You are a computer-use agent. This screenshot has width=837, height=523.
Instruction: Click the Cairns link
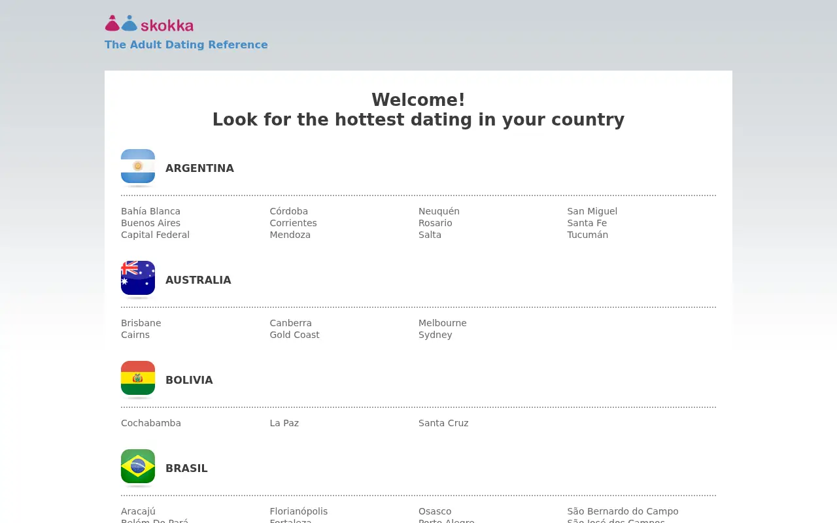pos(135,335)
